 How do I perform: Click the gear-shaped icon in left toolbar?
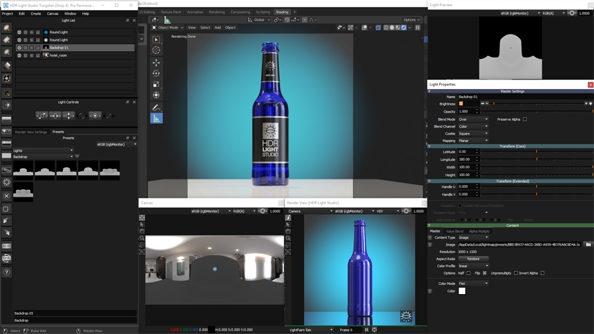click(x=6, y=182)
